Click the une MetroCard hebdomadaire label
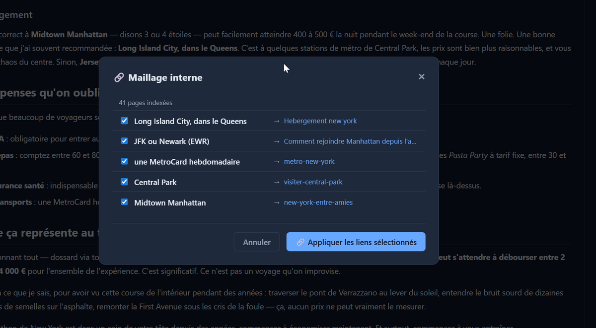Screen dimensions: 596x328 [x=187, y=162]
